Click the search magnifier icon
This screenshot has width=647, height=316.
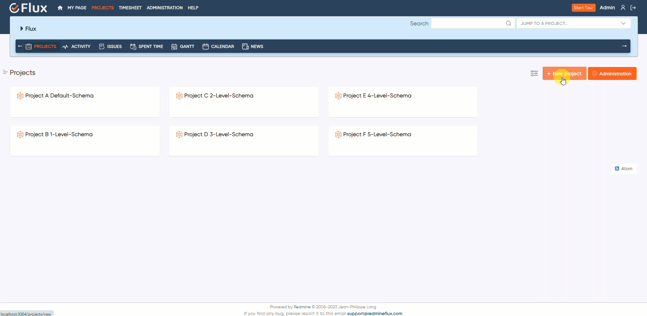pos(509,23)
